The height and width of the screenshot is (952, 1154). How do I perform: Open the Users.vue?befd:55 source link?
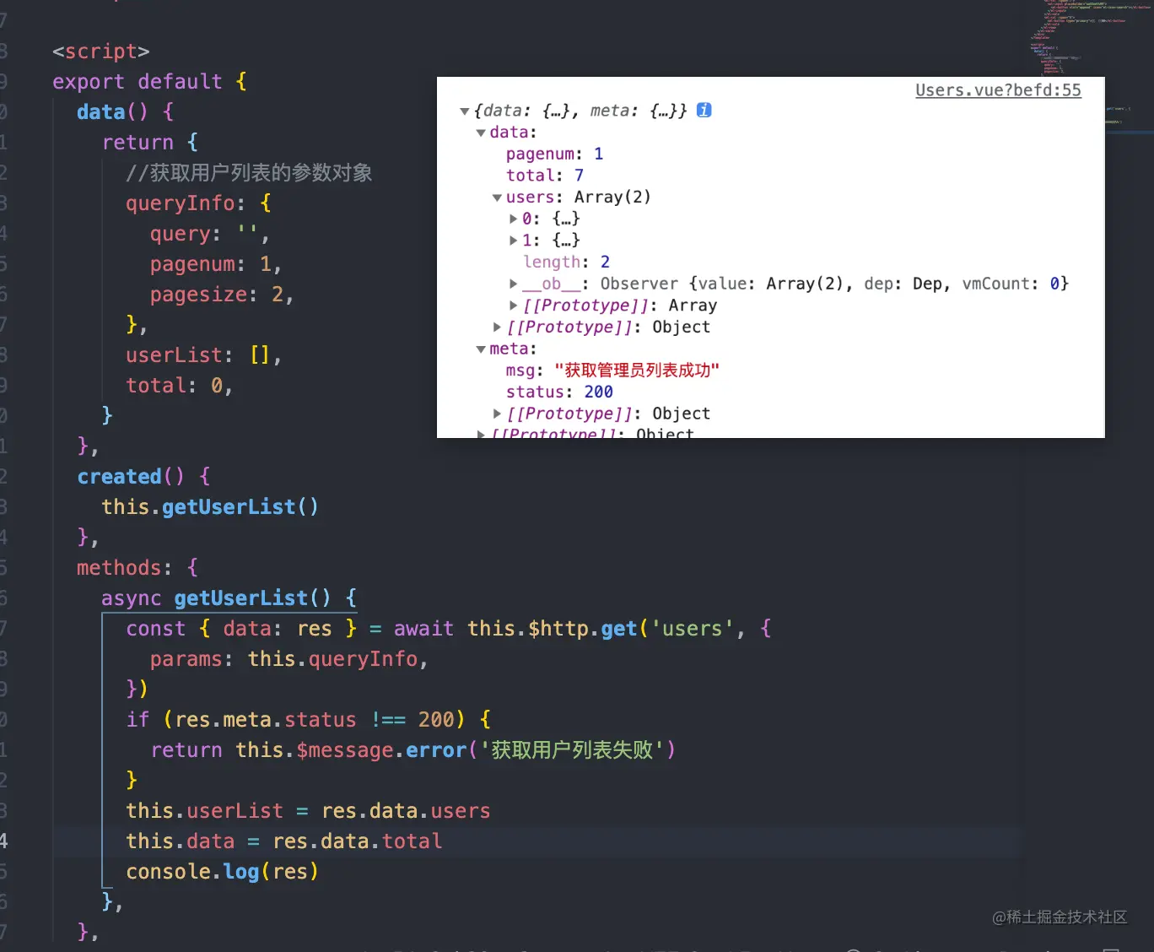(998, 90)
